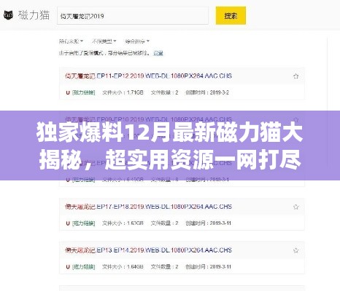Screen dimensions: 340x291
Task: Favorite the EP11-EP12 result with the star
Action: click(295, 76)
